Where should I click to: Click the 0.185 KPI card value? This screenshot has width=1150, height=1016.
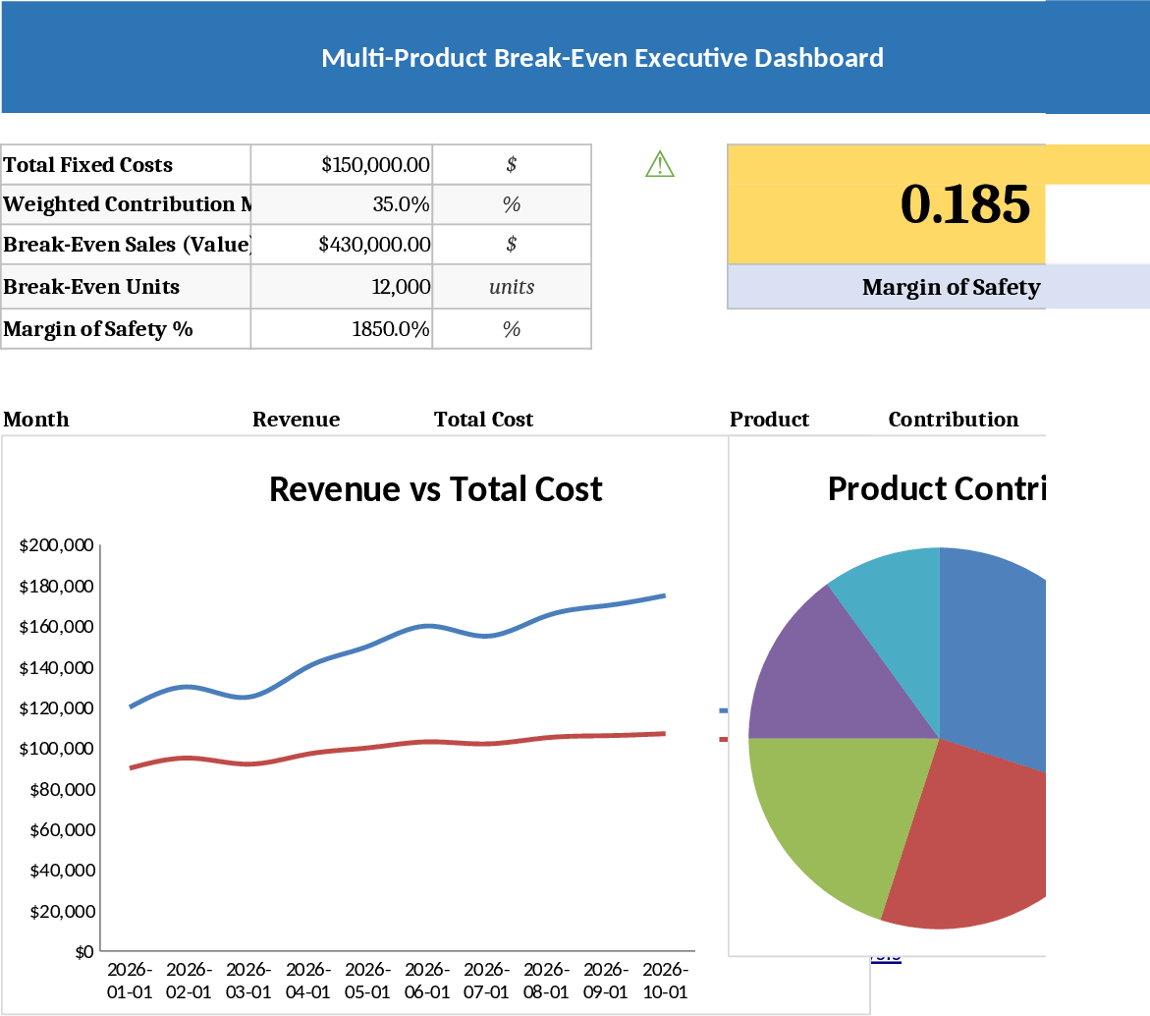[x=964, y=204]
